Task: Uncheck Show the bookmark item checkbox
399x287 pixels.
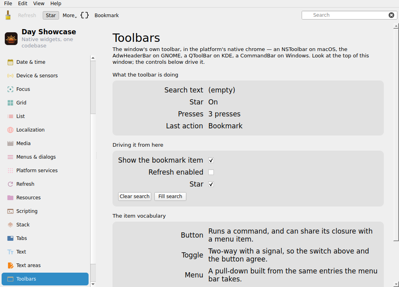Action: coord(211,160)
